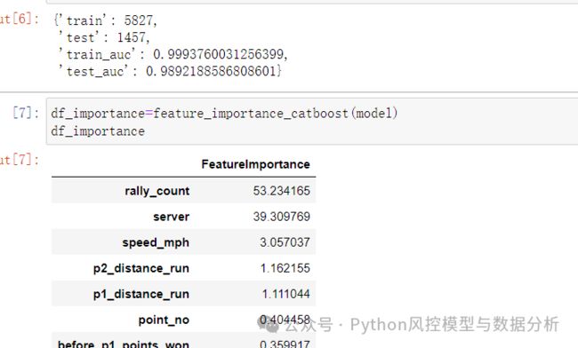Click the test_auc output value
This screenshot has width=578, height=348.
[x=213, y=71]
